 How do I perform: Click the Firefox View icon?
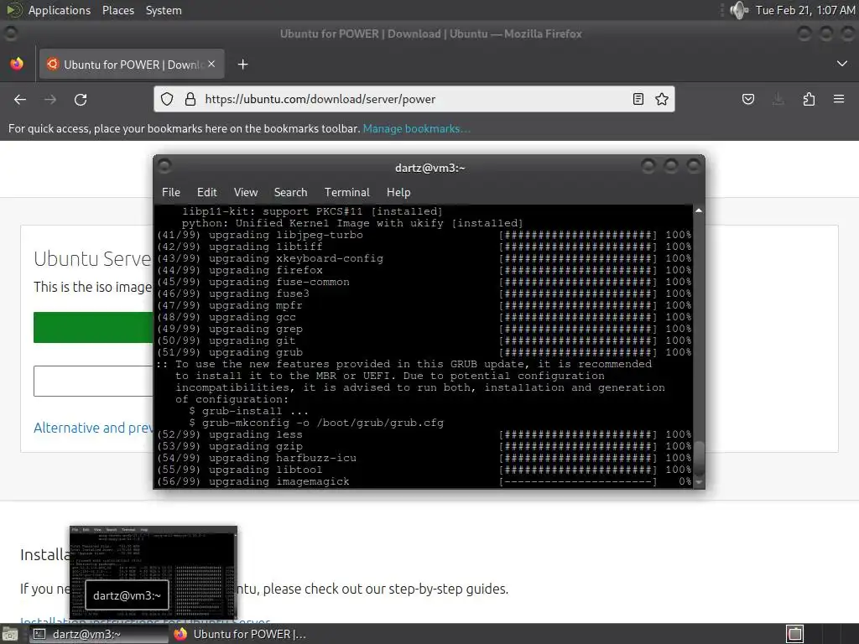(x=17, y=64)
